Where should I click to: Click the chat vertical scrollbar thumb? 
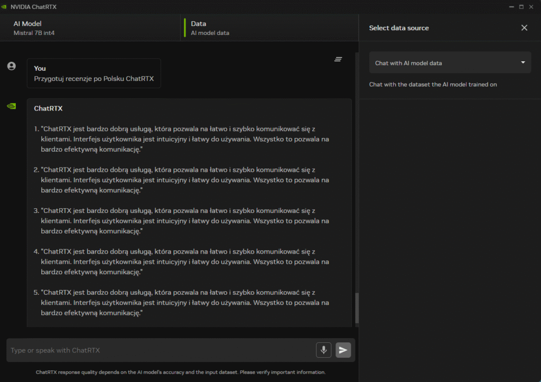coord(357,308)
